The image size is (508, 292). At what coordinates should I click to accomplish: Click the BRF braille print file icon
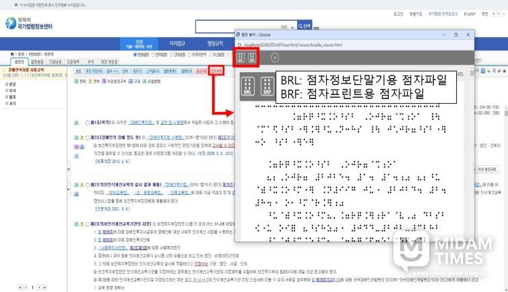252,58
